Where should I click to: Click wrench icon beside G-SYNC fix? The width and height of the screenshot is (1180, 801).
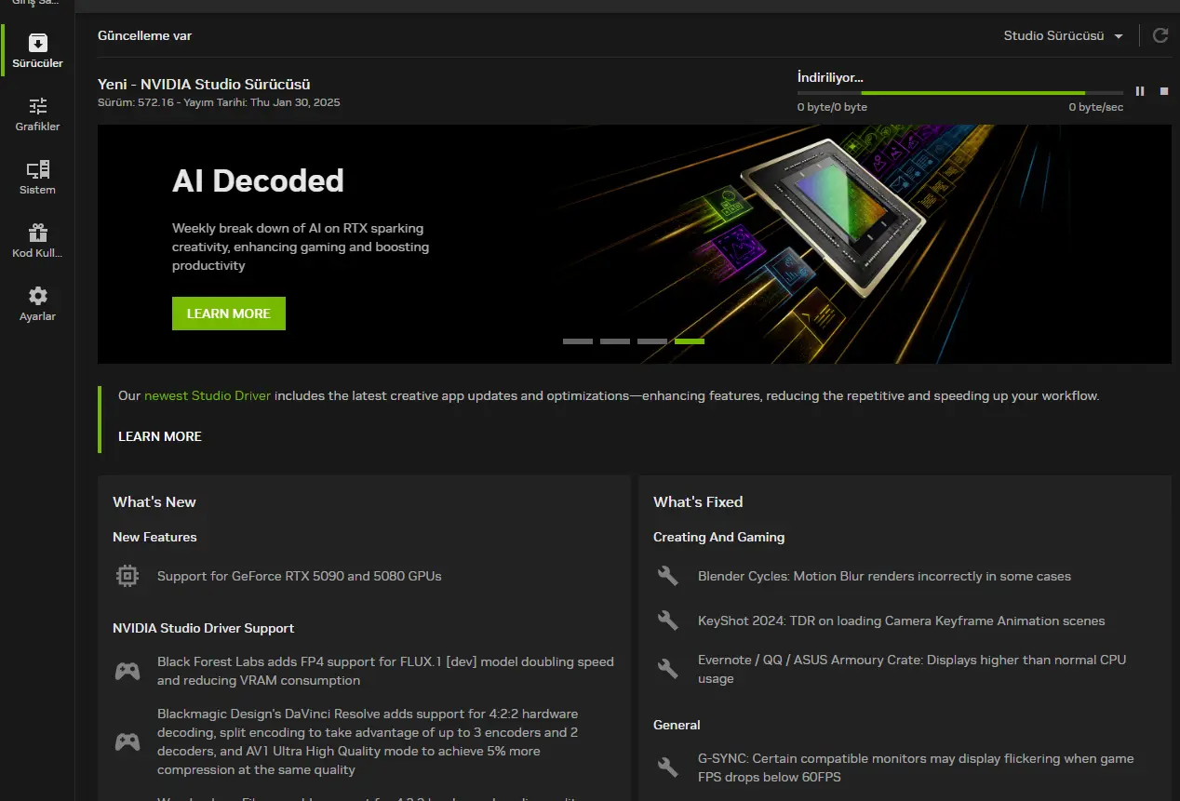(668, 768)
